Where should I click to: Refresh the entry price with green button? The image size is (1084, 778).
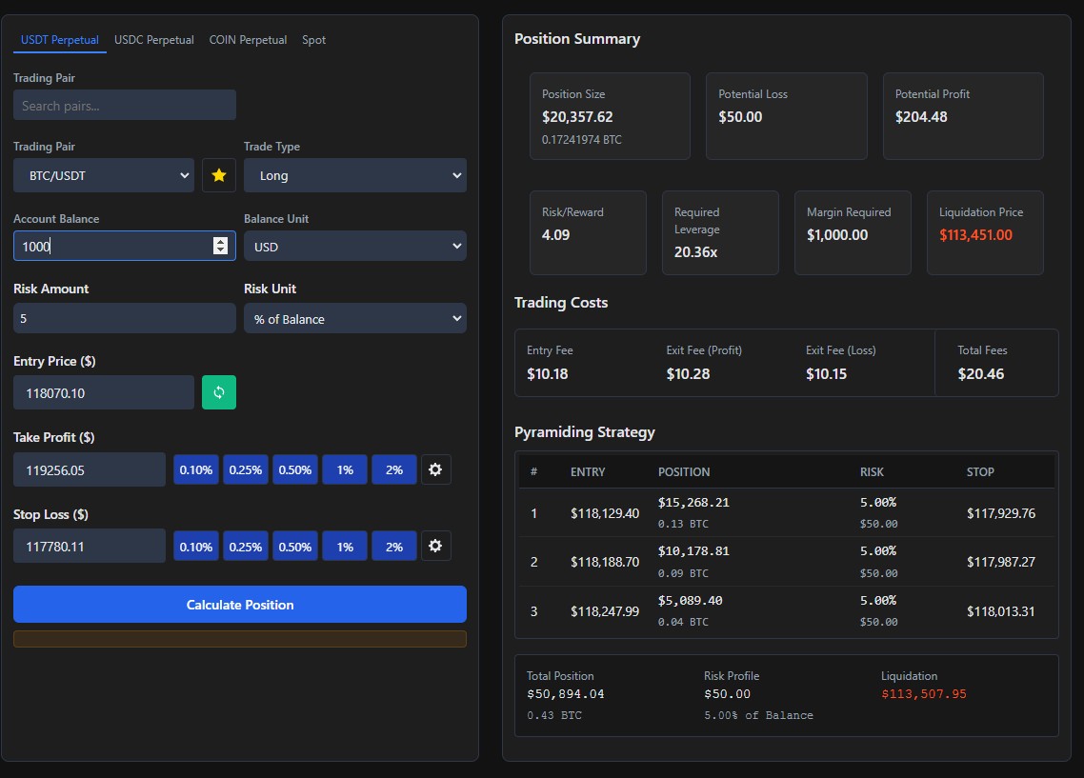[x=218, y=392]
